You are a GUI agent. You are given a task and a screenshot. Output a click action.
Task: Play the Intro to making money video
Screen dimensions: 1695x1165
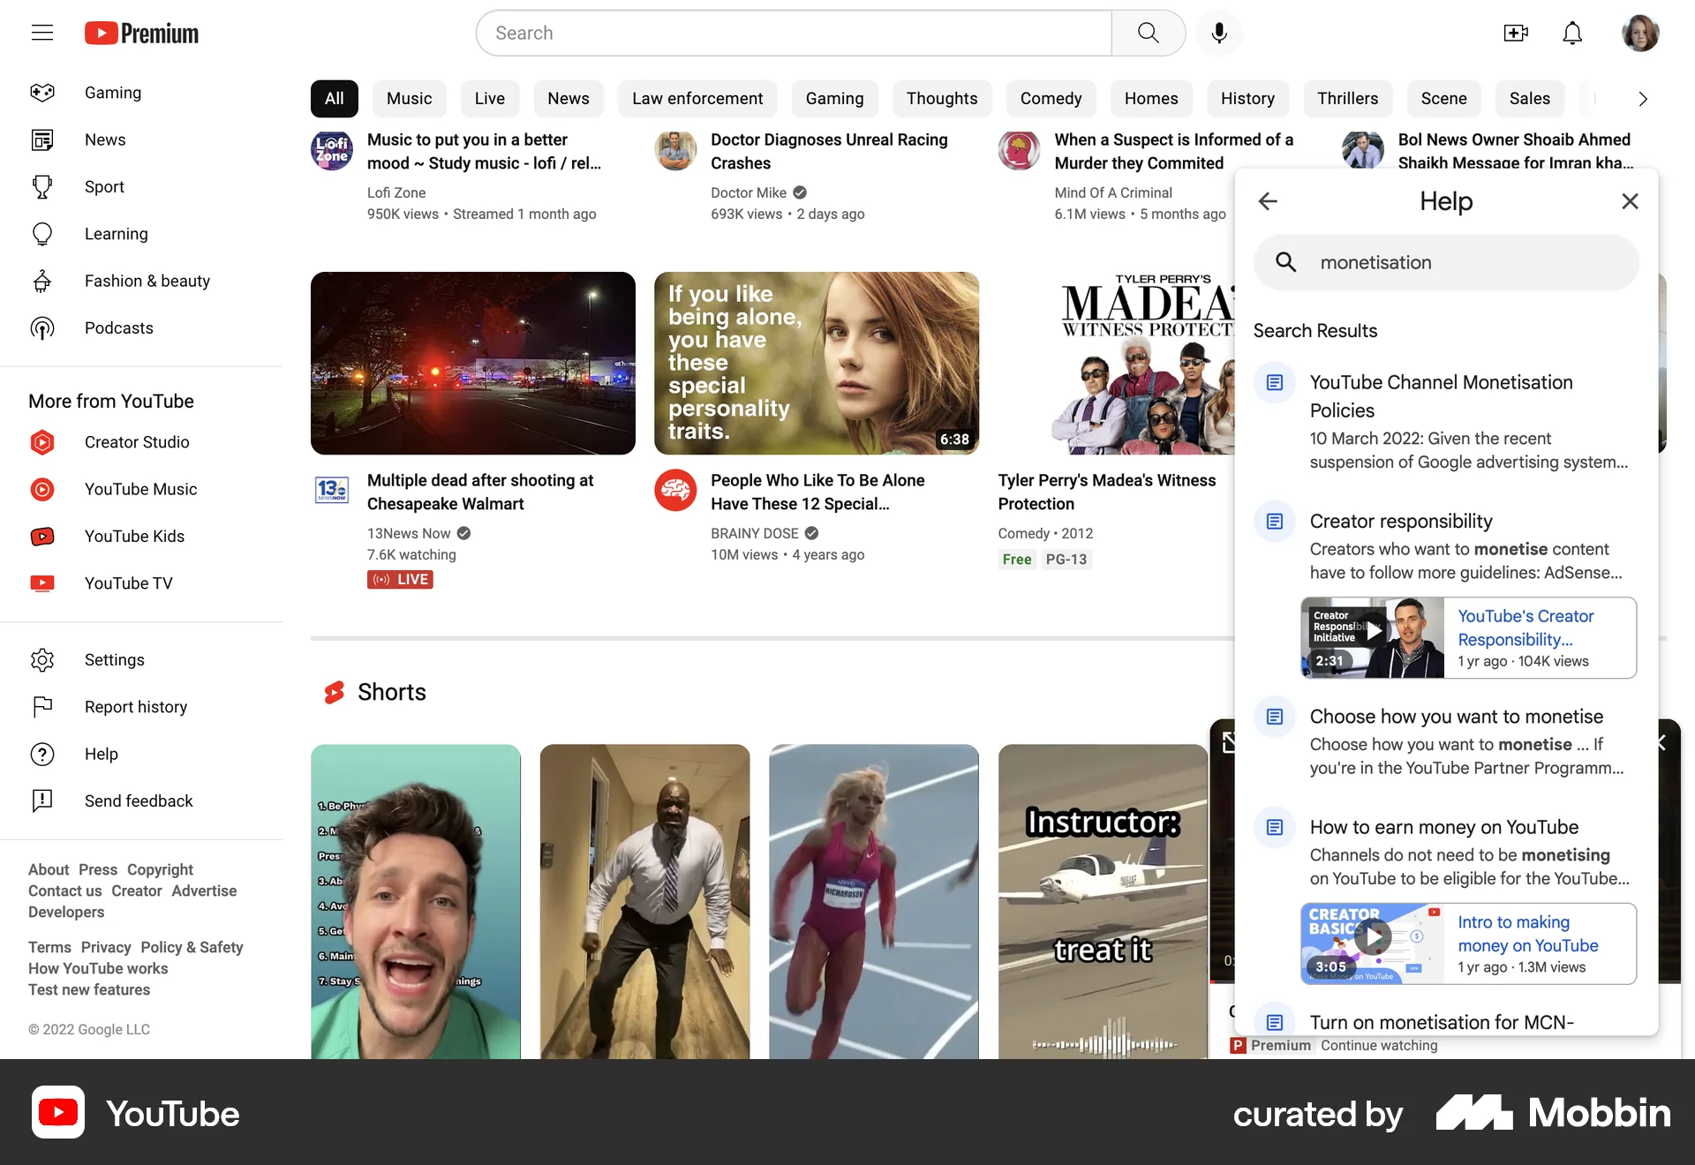[1375, 937]
